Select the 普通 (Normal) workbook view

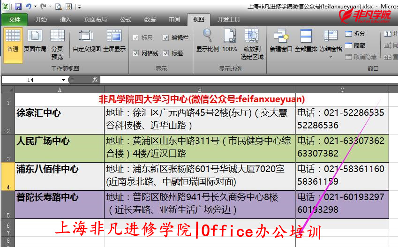[x=13, y=45]
